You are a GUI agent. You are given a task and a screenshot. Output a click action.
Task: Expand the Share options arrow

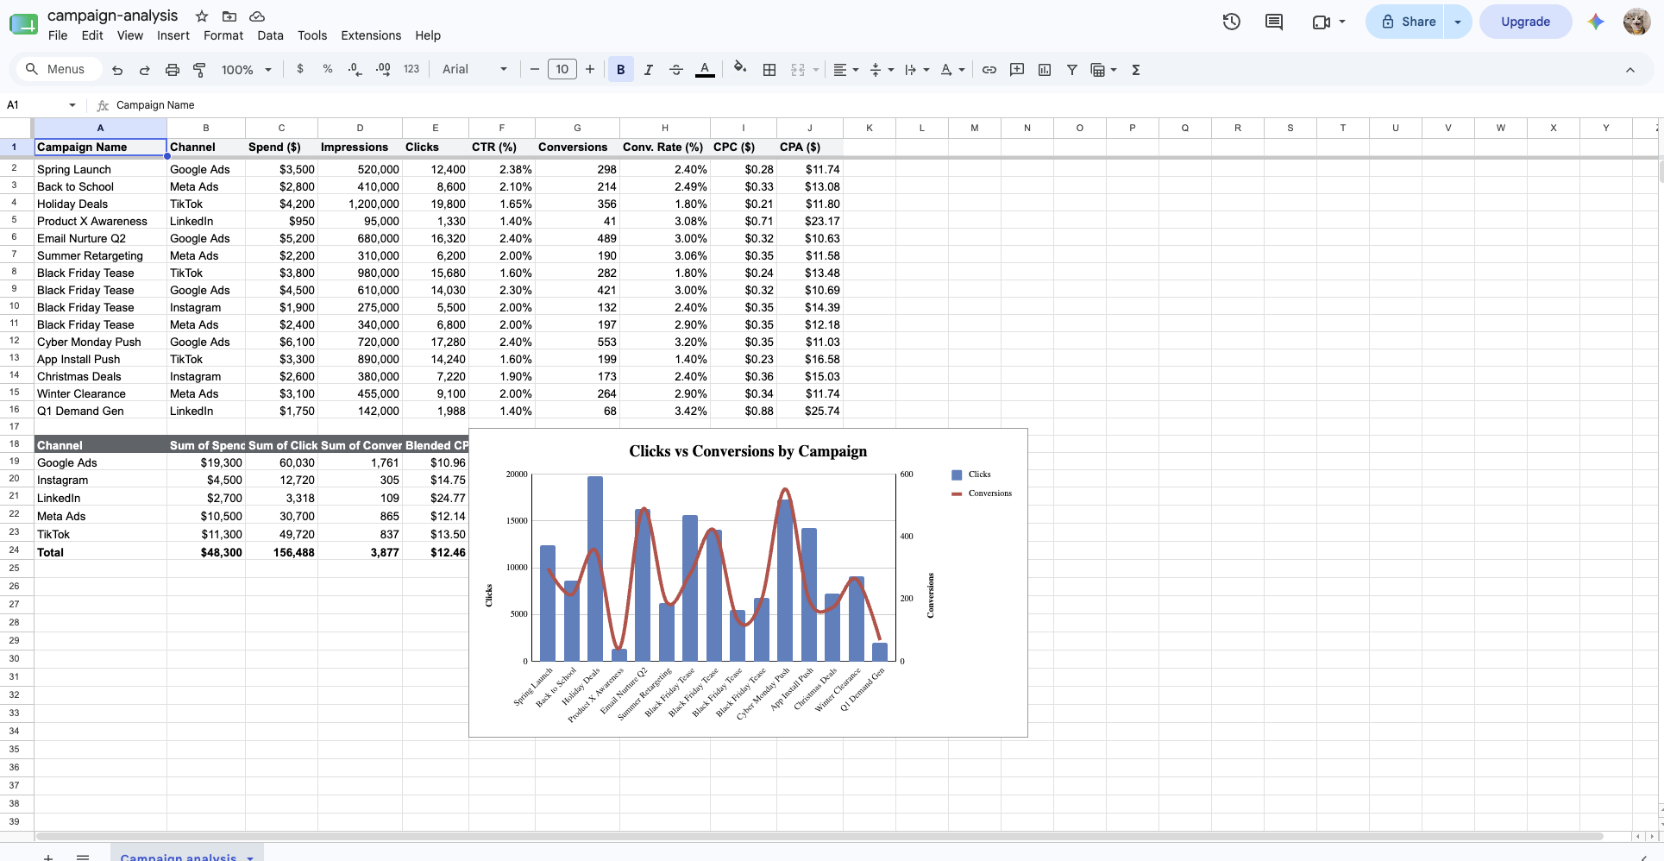[1458, 22]
